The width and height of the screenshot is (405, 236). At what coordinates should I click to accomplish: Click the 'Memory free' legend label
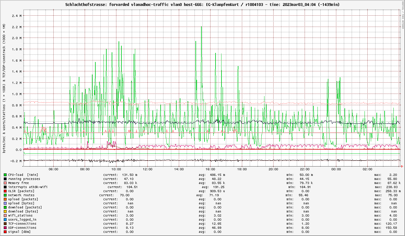point(19,183)
